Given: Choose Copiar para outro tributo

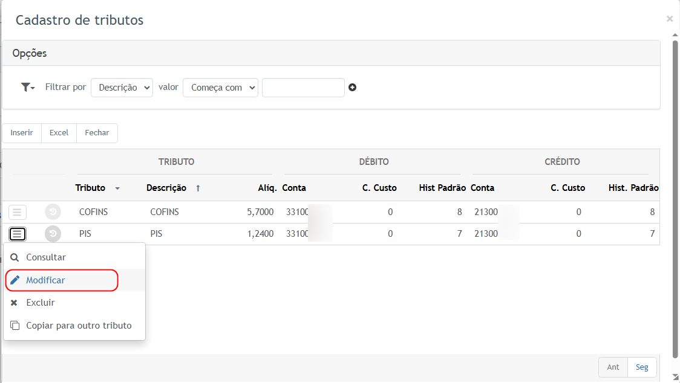Looking at the screenshot, I should (79, 326).
